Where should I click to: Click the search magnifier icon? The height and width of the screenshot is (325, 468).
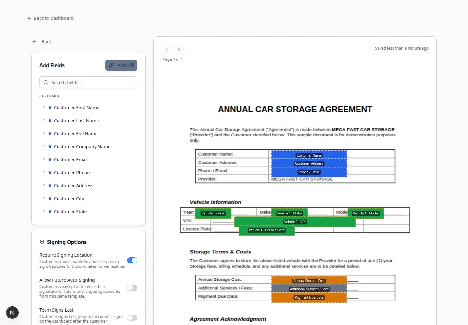[x=46, y=82]
